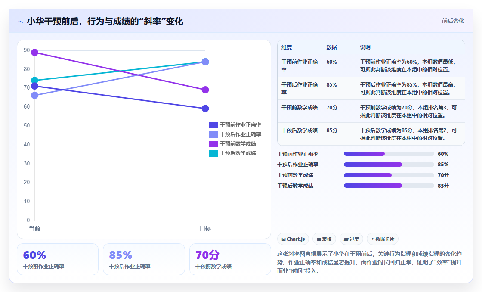Open the 70分 干预前数学成绩 stat card

tap(230, 259)
